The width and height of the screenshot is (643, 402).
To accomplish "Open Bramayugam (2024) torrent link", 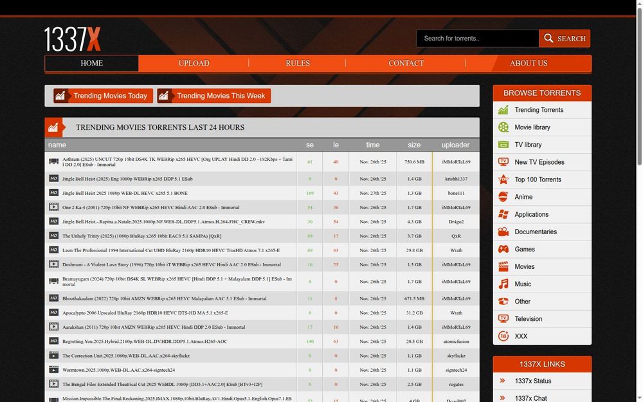I will [x=177, y=282].
